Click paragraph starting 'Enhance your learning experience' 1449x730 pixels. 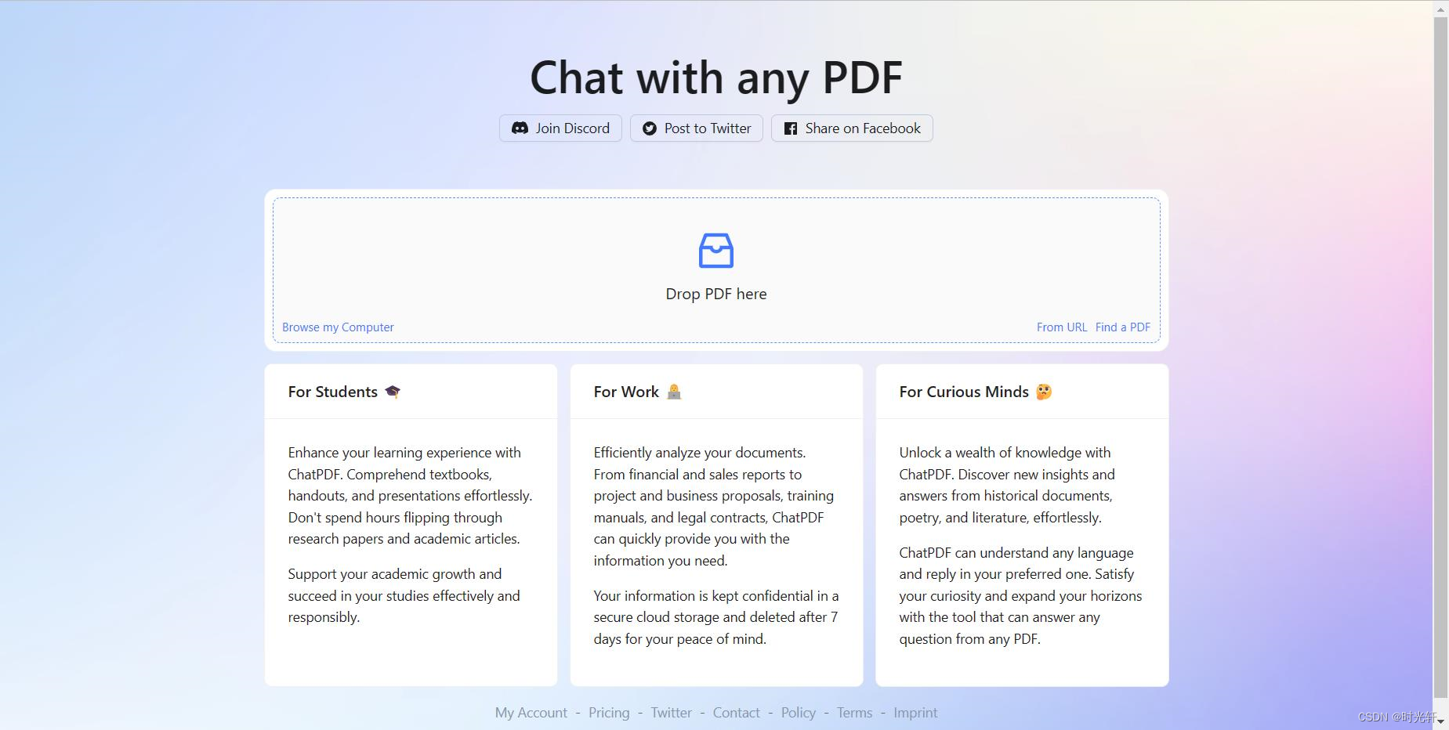tap(410, 496)
